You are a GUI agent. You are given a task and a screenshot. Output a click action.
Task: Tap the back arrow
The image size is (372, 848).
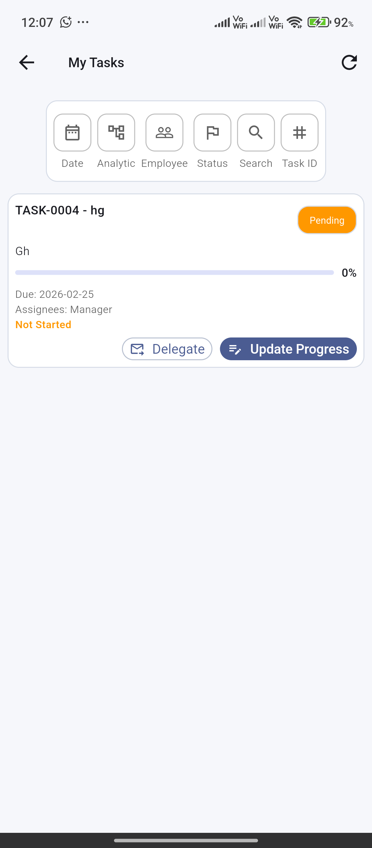(x=27, y=62)
